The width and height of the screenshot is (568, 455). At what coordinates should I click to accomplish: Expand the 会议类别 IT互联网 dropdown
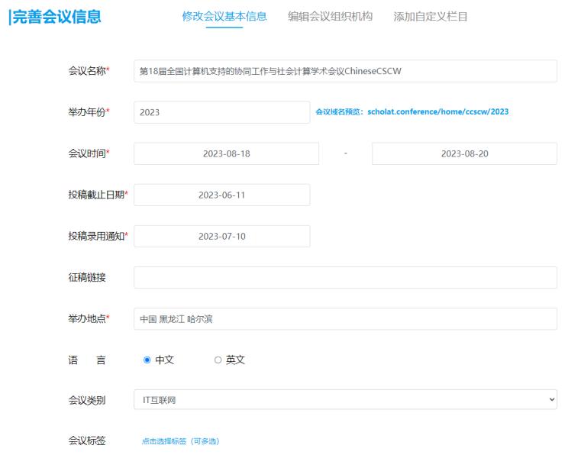[345, 400]
